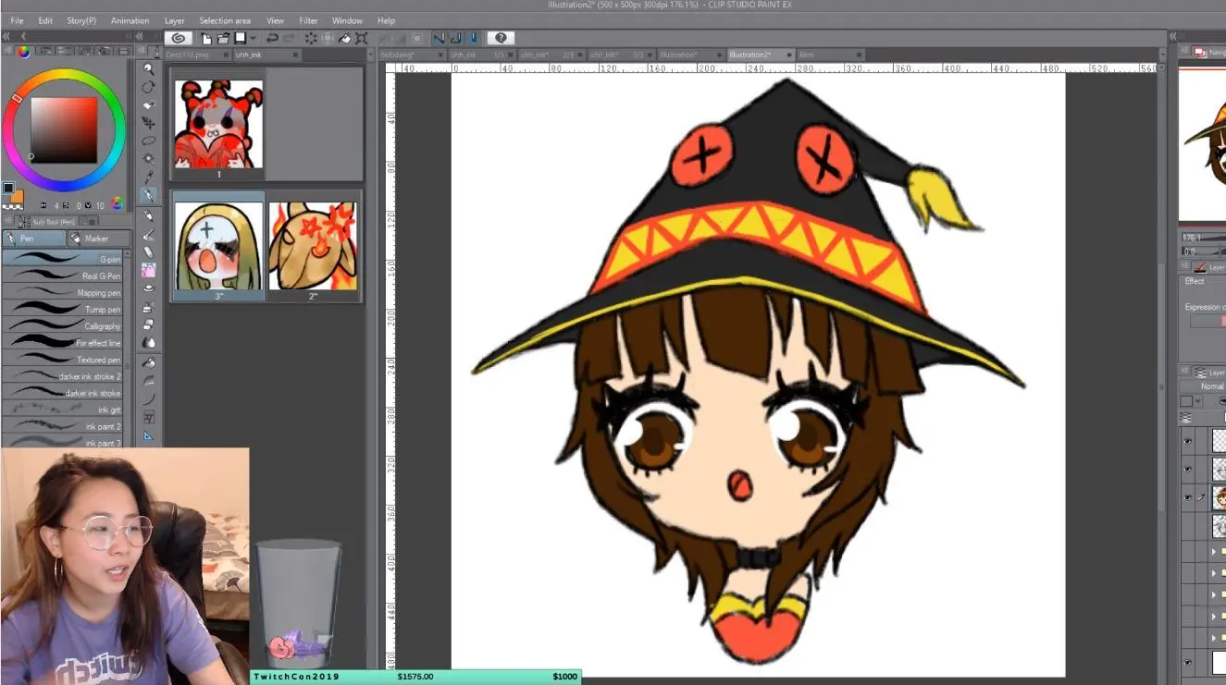Open Clip Studio launcher icon
The height and width of the screenshot is (685, 1226).
click(x=179, y=38)
